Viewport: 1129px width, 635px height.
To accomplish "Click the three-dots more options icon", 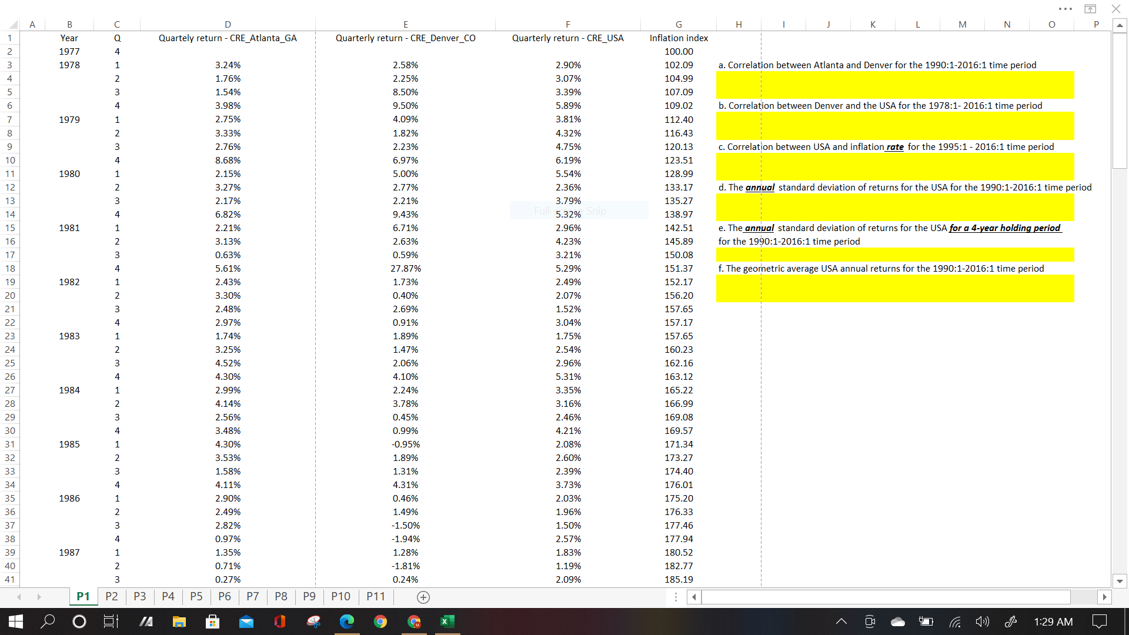I will pos(1065,9).
